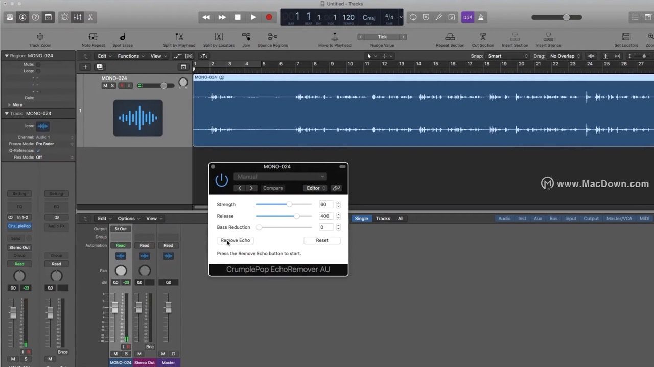654x367 pixels.
Task: Click the Insert Section icon
Action: 515,37
